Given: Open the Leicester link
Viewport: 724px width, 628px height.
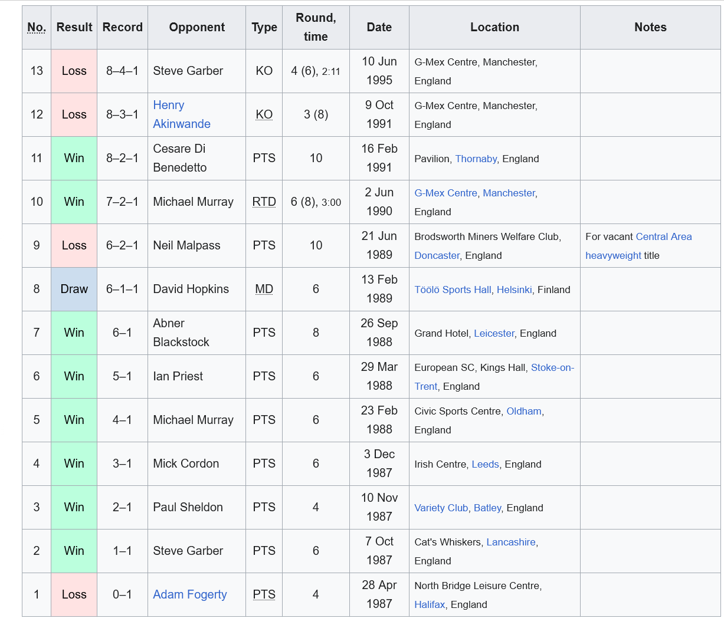Looking at the screenshot, I should tap(494, 333).
